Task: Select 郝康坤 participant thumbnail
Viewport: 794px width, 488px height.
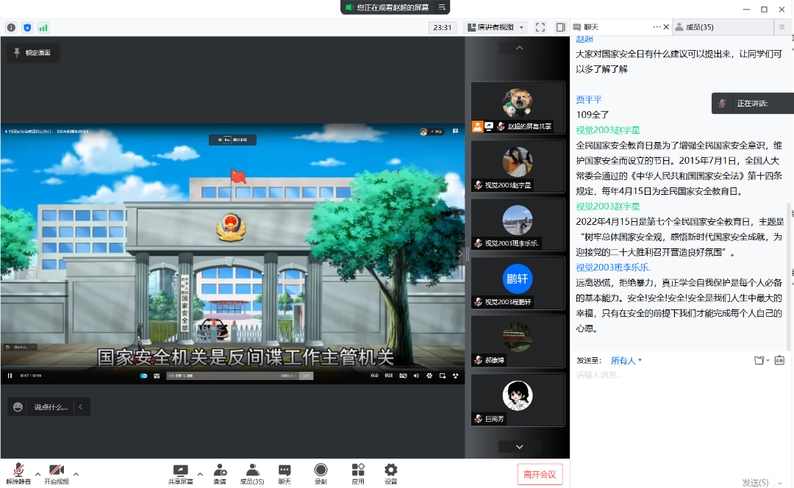Action: click(518, 342)
